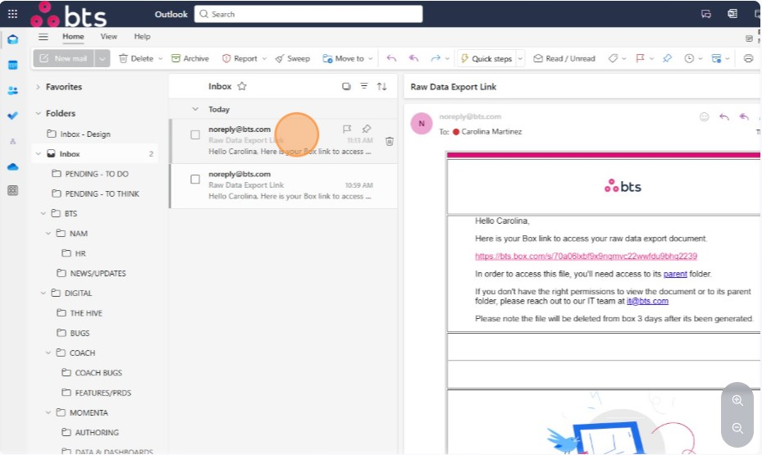Image resolution: width=762 pixels, height=455 pixels.
Task: Open the bts.box.com link in email
Action: (586, 256)
